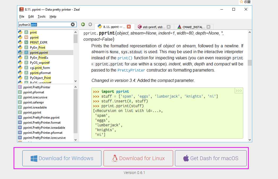
Task: Click variable icon beside PRINT_EXPR result
Action: click(x=26, y=42)
